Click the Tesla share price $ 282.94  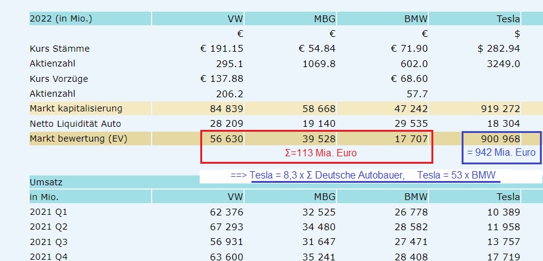[495, 49]
